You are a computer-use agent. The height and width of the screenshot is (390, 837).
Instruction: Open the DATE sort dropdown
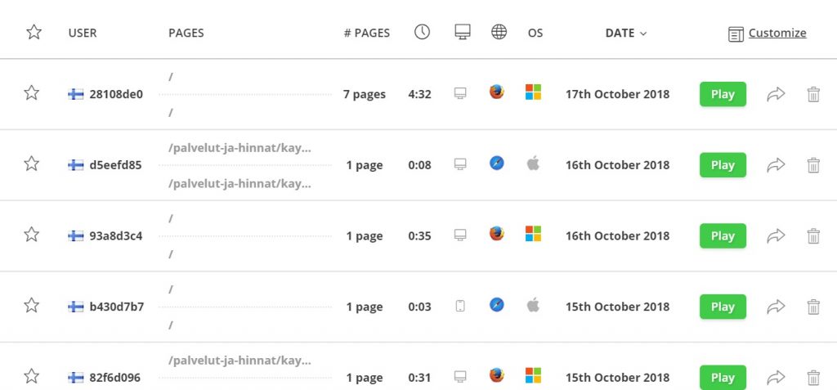(626, 34)
